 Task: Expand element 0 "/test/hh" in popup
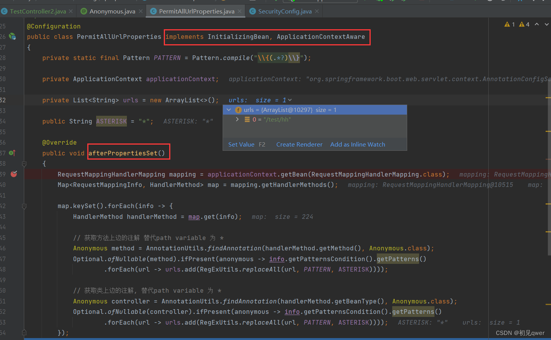pyautogui.click(x=237, y=120)
